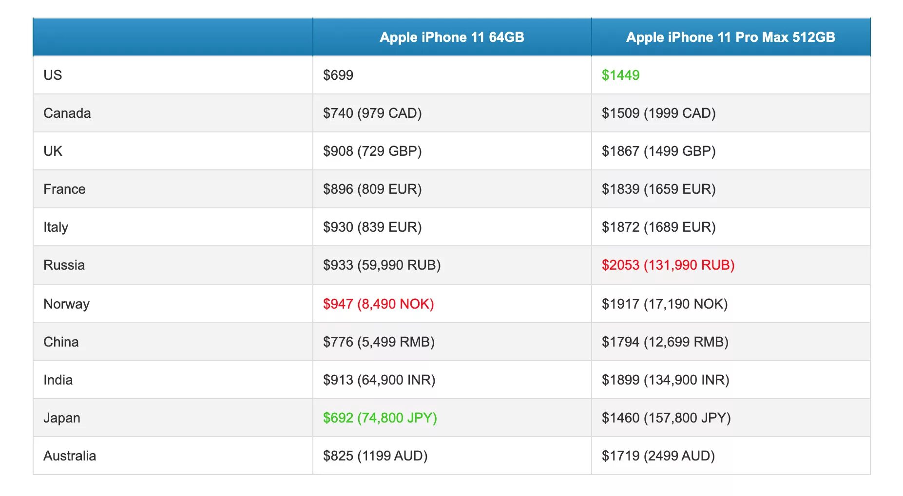Click the green $1449 US price
Screen dimensions: 903x496
pos(620,75)
